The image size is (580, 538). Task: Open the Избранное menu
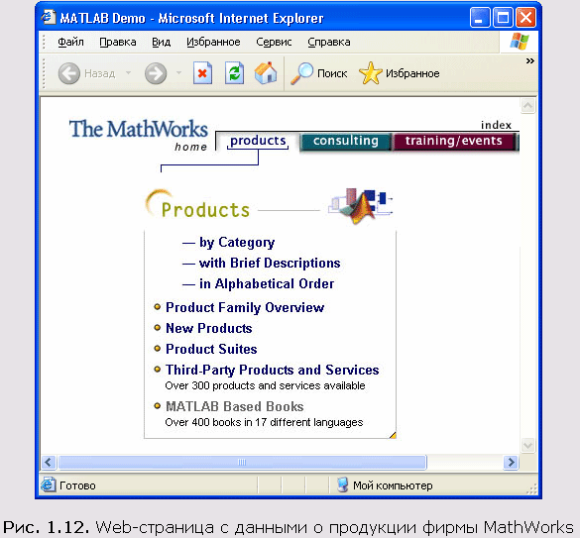(213, 43)
